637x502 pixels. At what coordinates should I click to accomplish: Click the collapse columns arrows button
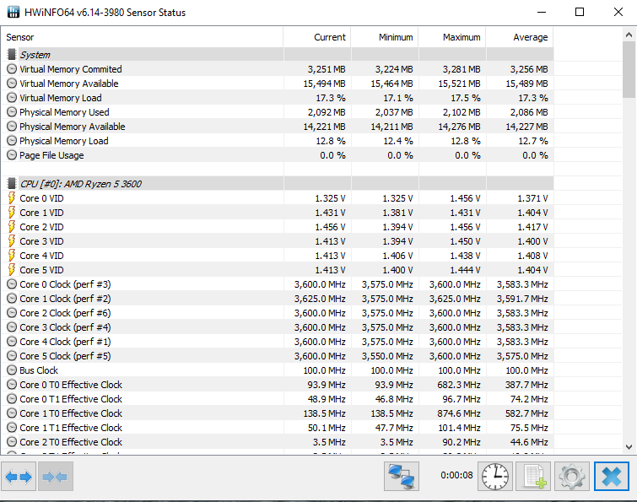[55, 477]
